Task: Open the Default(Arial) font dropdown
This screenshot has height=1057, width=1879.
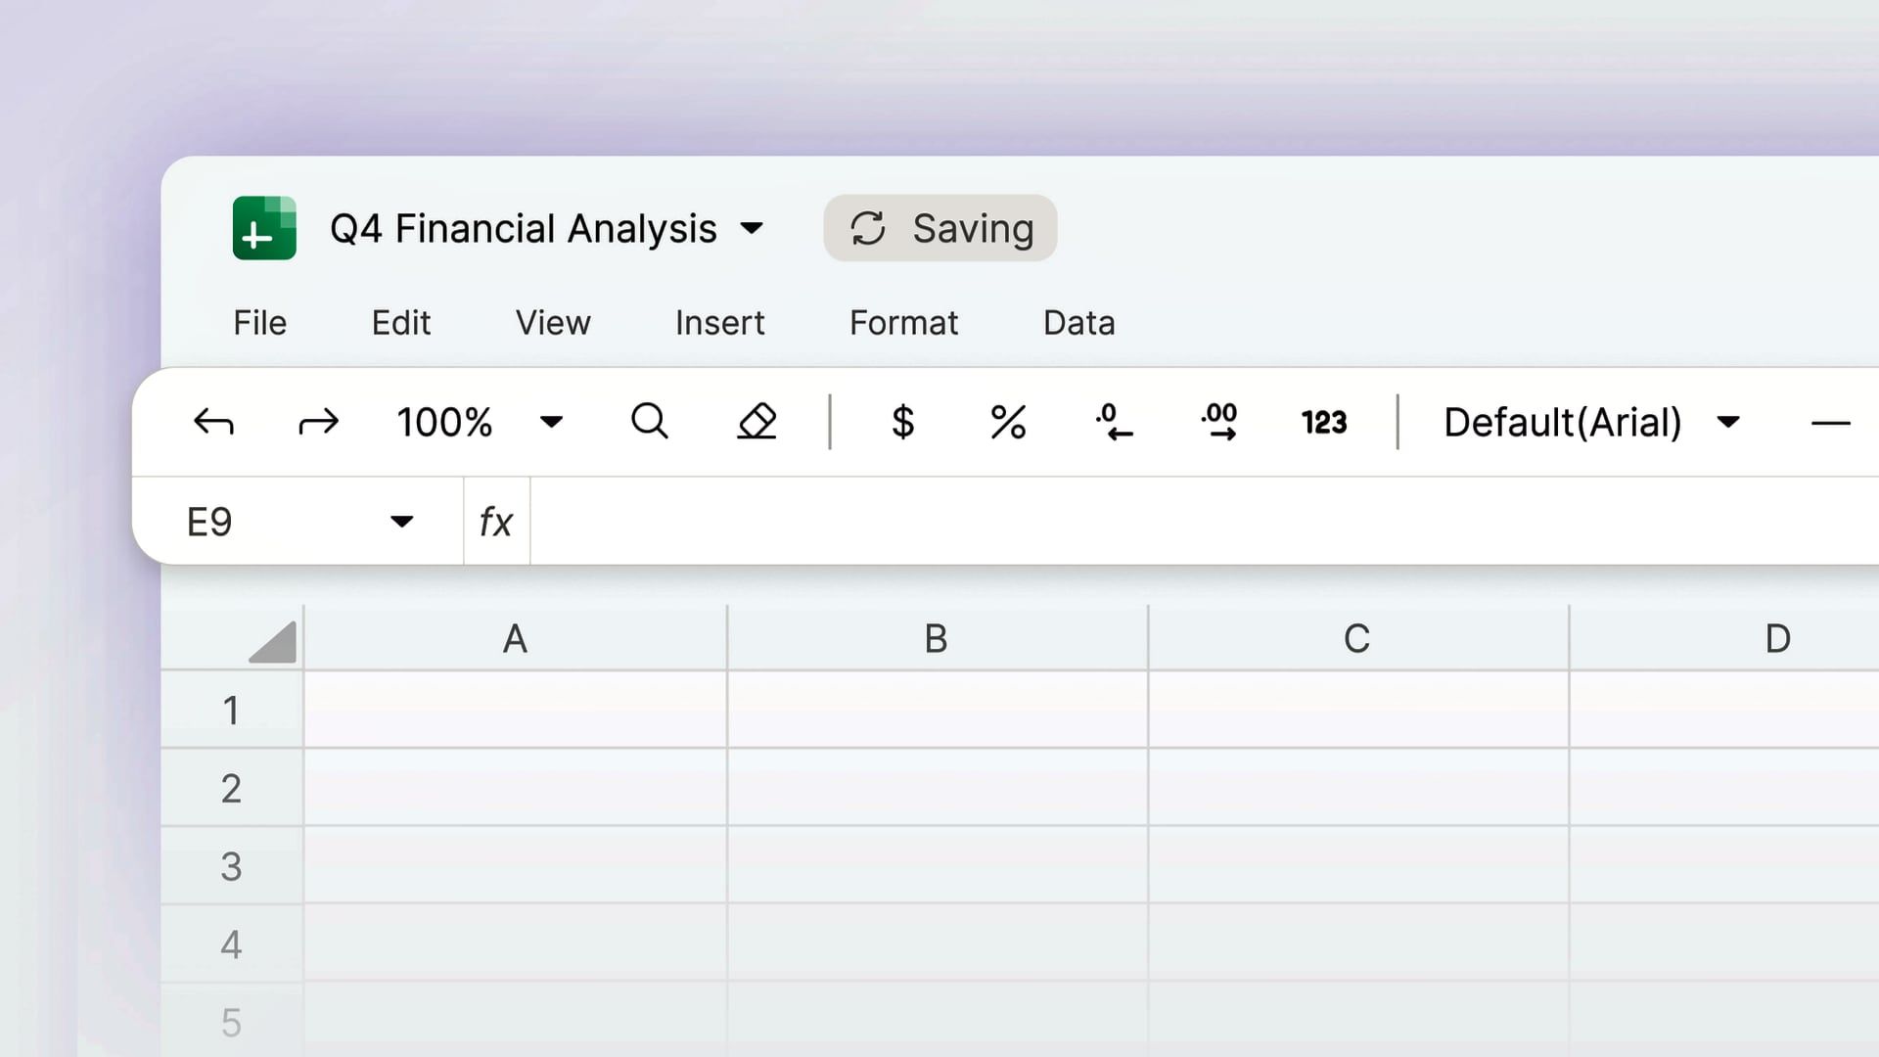Action: click(x=1728, y=423)
